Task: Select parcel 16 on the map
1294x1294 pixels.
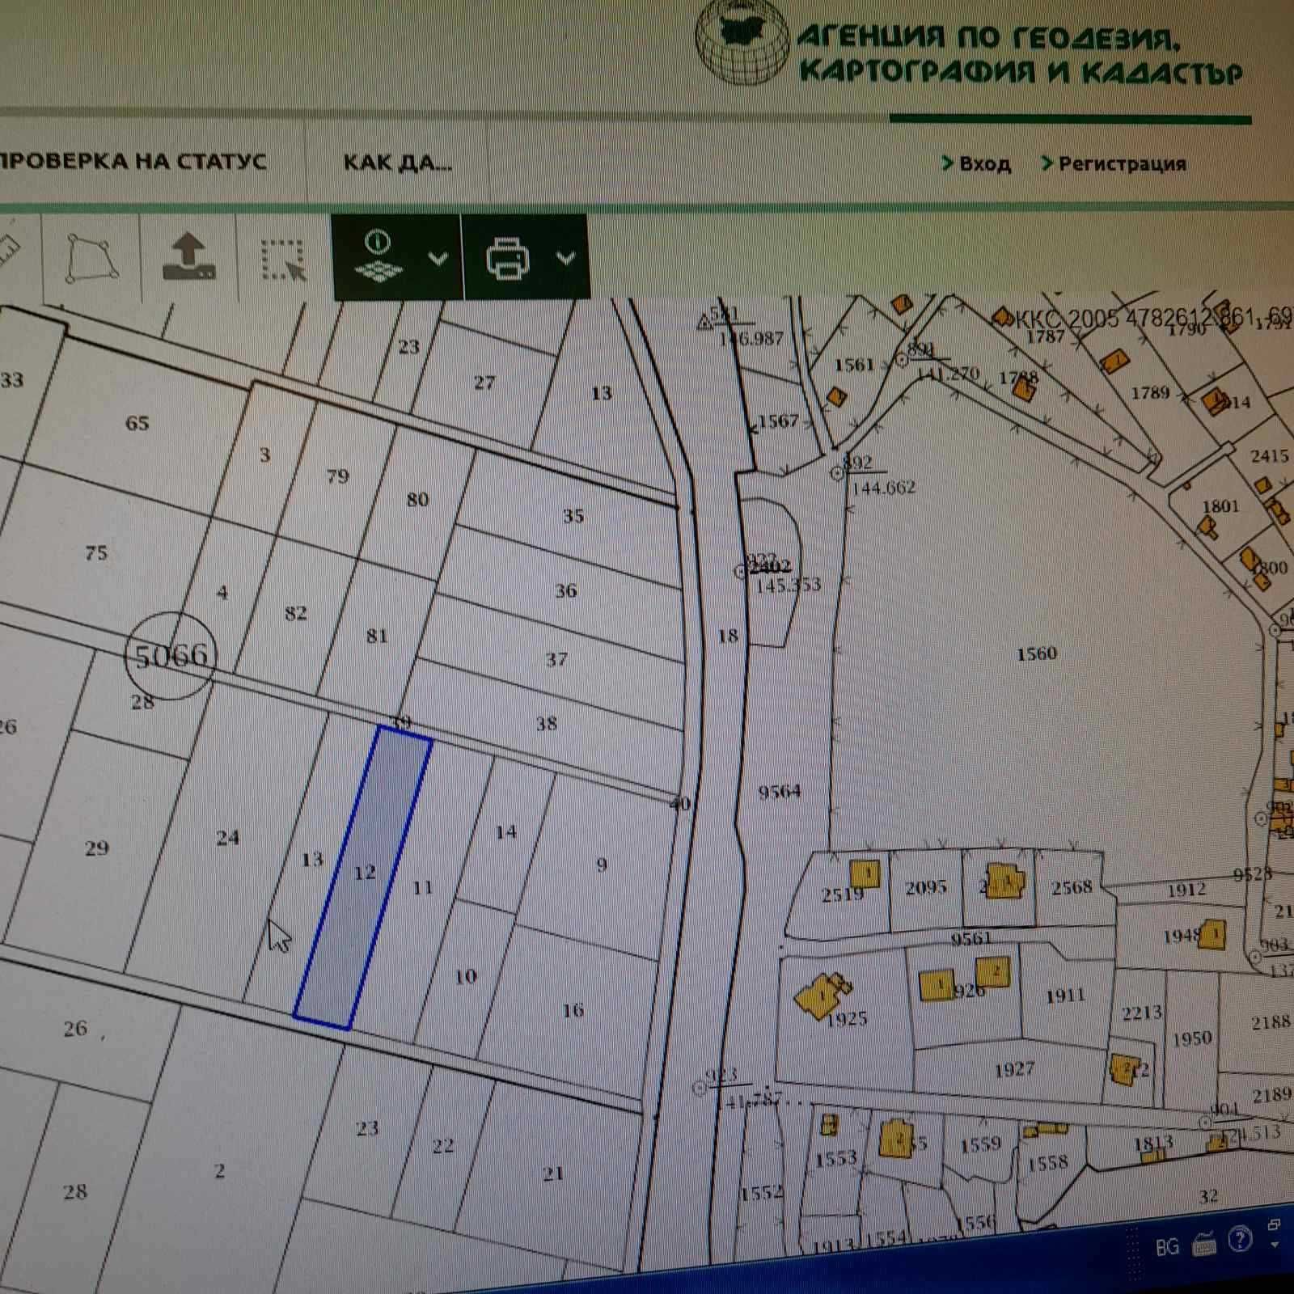Action: tap(573, 1010)
